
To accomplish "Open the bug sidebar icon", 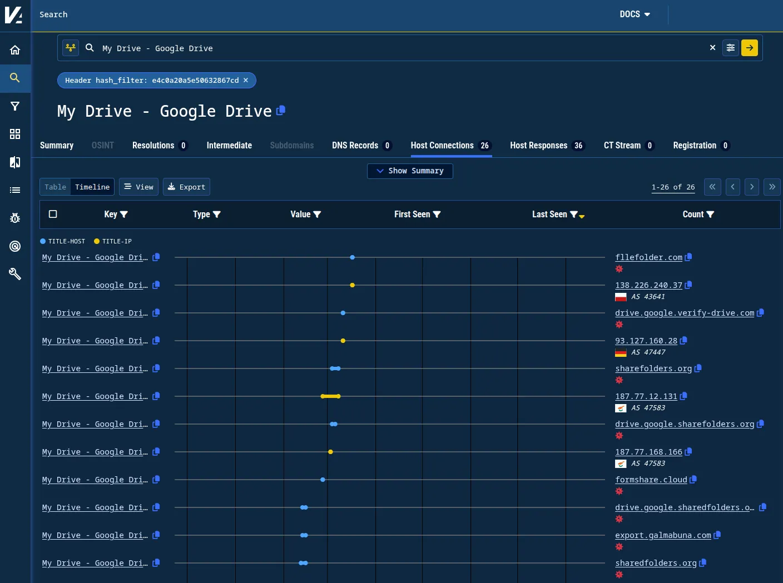I will (x=15, y=218).
